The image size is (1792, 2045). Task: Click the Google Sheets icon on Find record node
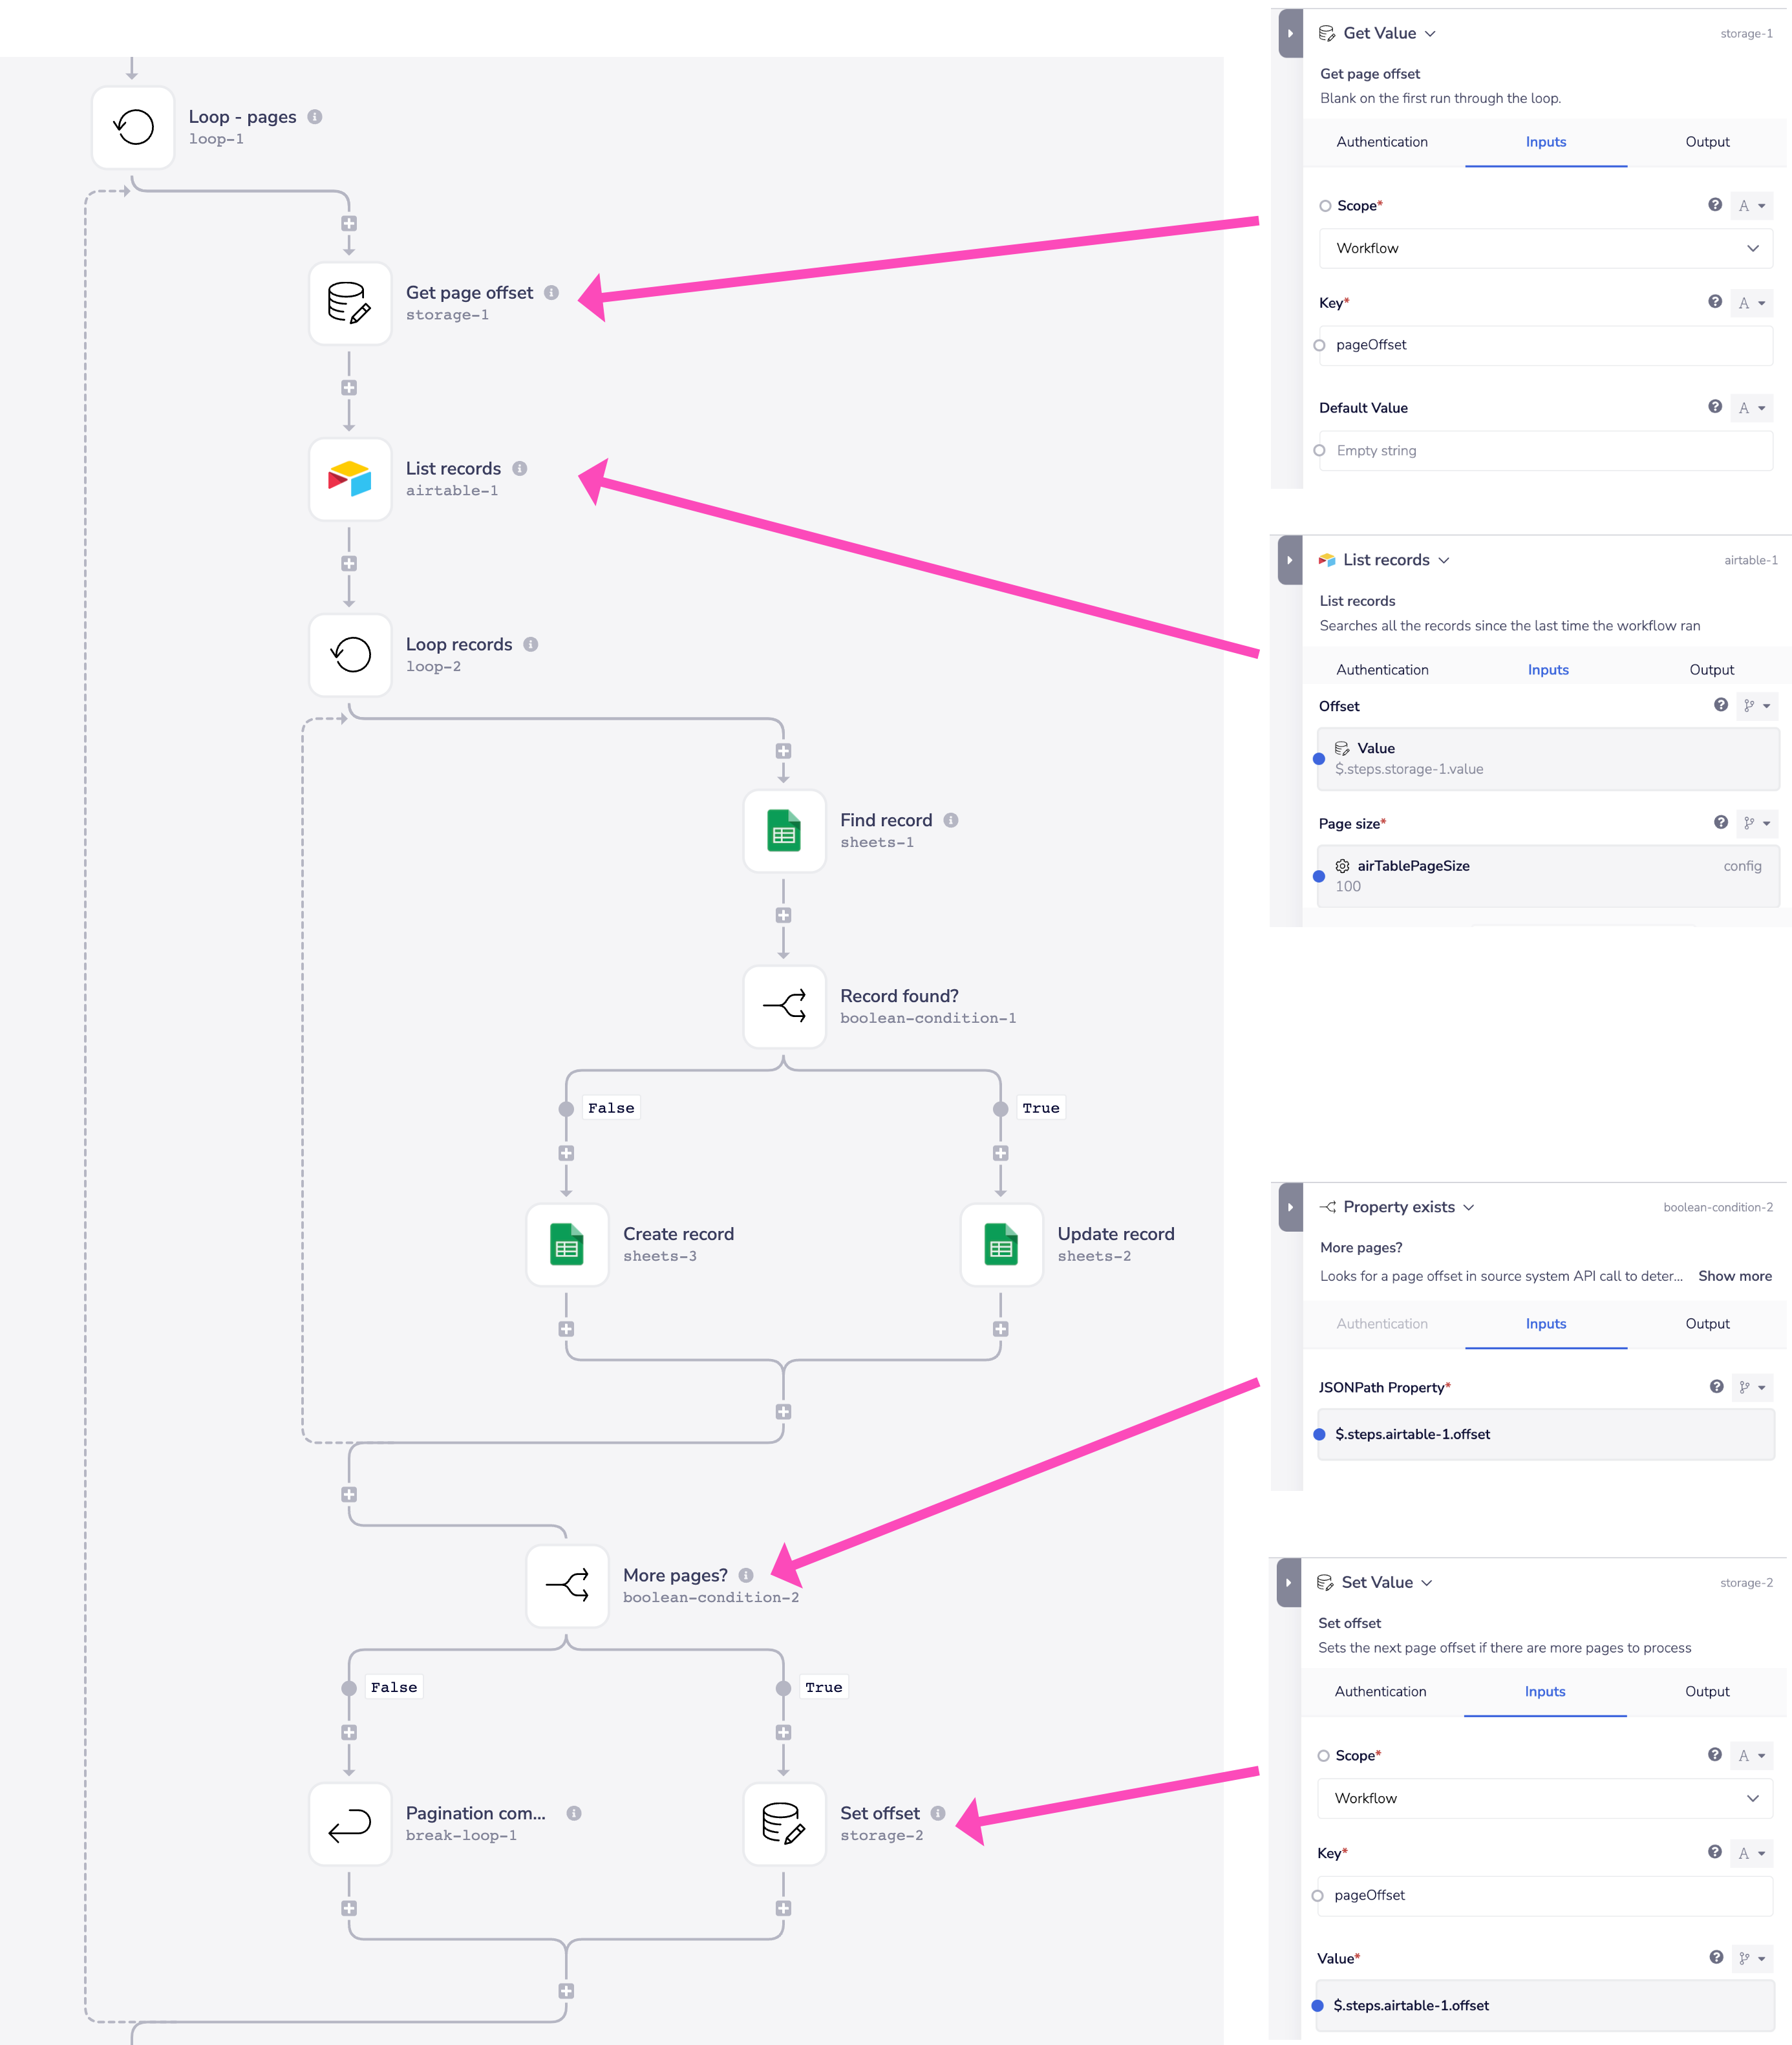pos(784,831)
